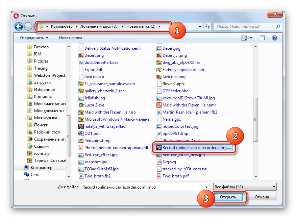Screen dimensions: 296x219
Task: Toggle the preview pane icon
Action: [263, 38]
